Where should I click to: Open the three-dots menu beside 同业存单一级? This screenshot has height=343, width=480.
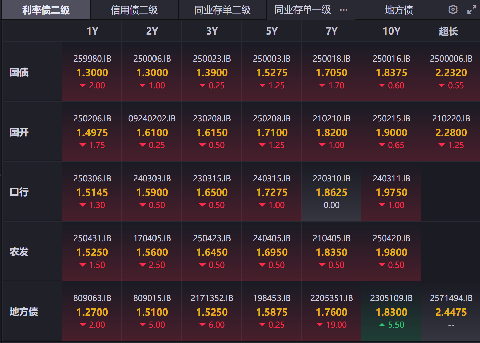tap(344, 10)
